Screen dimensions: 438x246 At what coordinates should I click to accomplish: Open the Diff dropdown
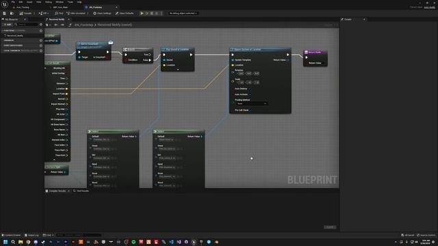(44, 13)
